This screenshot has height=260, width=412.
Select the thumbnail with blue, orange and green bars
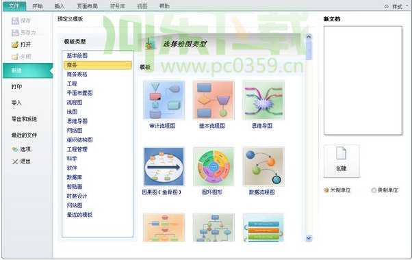click(263, 227)
